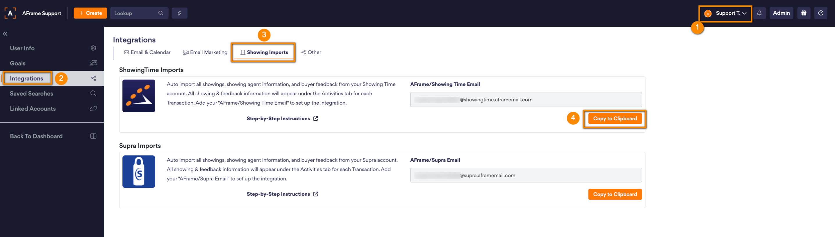Open User Info in sidebar
Image resolution: width=835 pixels, height=237 pixels.
[52, 48]
